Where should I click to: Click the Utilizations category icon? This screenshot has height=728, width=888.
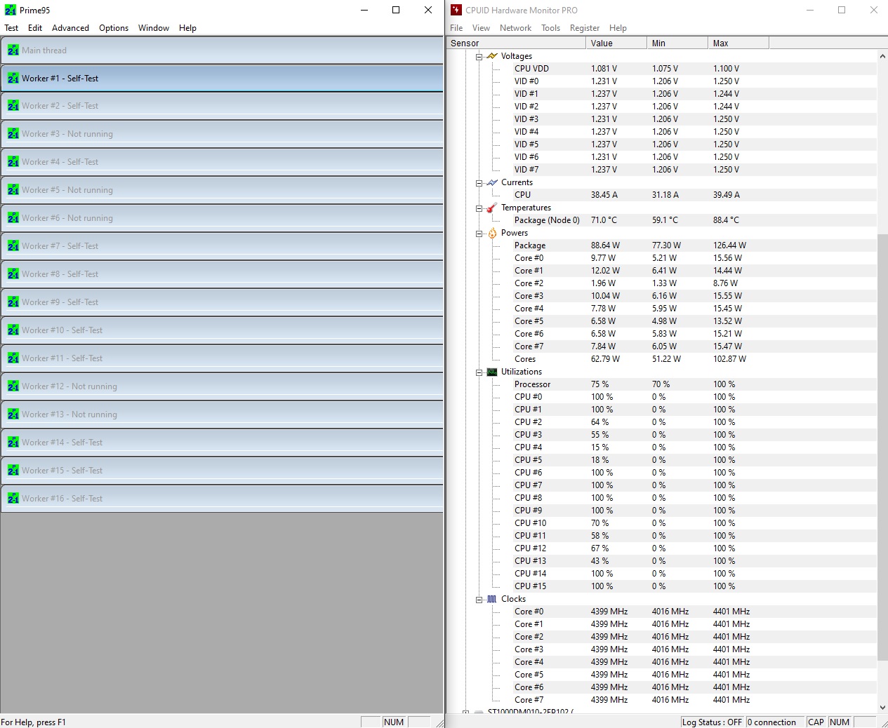click(x=492, y=372)
